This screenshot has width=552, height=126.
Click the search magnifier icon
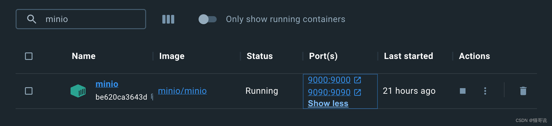point(32,19)
